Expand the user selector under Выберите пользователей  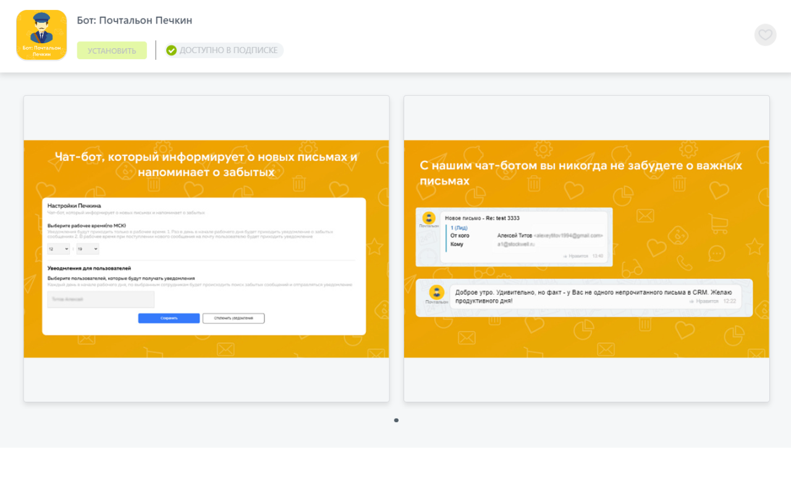(x=101, y=299)
